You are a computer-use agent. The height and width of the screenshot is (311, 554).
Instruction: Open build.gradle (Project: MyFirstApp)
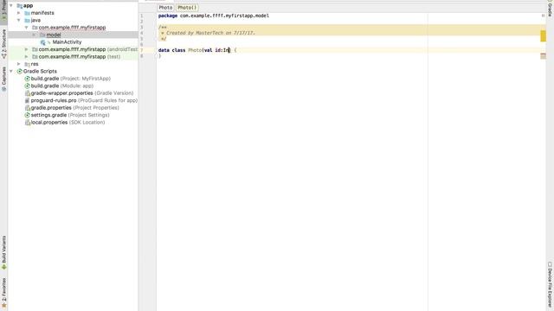(x=71, y=79)
